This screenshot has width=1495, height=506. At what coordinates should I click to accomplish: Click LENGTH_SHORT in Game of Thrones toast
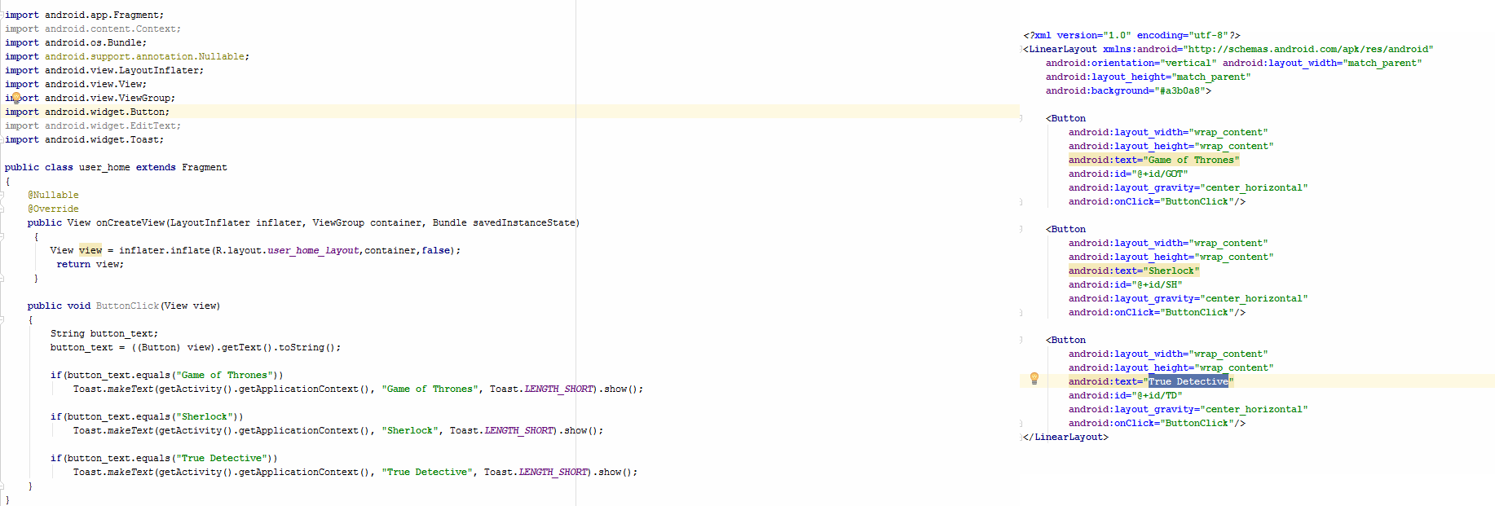point(558,389)
